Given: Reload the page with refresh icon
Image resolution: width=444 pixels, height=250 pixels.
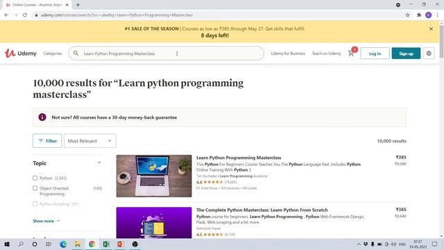Looking at the screenshot, I should coord(25,15).
